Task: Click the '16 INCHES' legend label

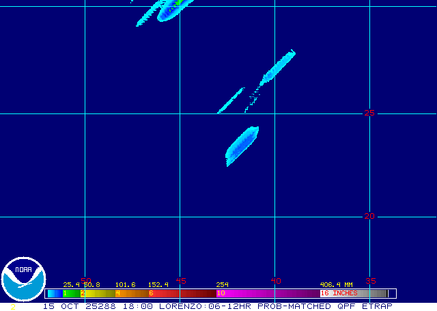Action: tap(339, 293)
